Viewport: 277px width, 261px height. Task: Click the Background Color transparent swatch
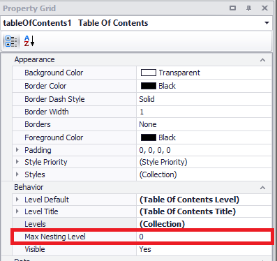[149, 73]
